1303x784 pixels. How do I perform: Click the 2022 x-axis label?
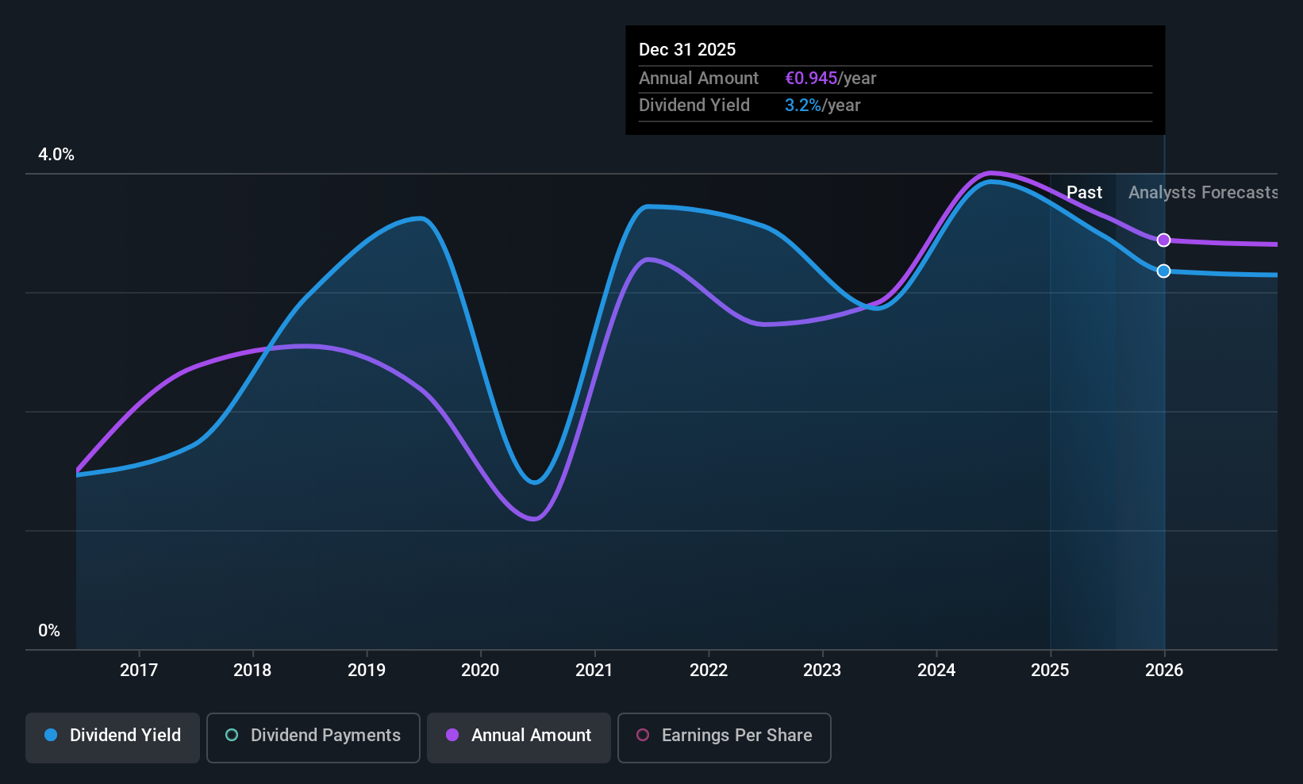[x=709, y=670]
